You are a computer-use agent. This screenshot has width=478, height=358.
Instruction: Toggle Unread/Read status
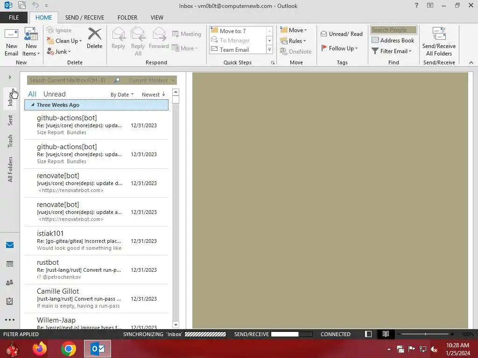(341, 34)
